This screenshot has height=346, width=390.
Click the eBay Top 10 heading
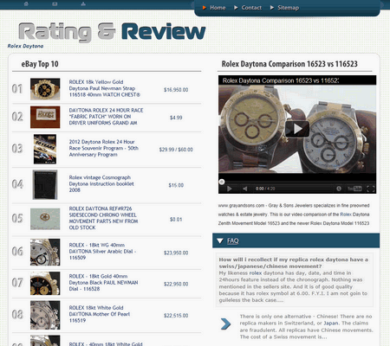(x=40, y=64)
